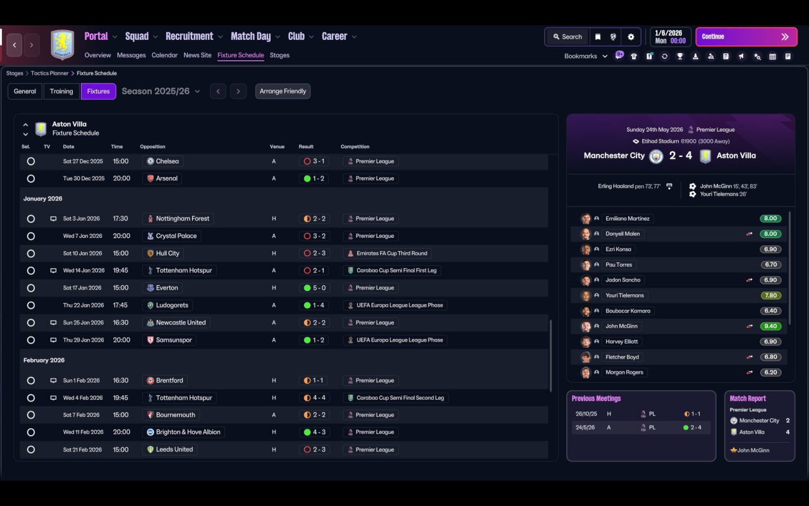
Task: Click Emiliano Martinez's face portrait
Action: point(586,219)
